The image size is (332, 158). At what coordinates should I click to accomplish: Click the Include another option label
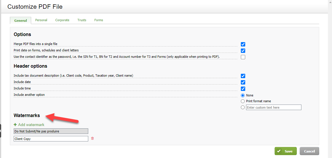pos(29,95)
